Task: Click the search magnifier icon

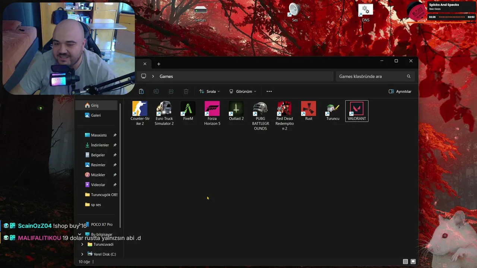Action: 409,76
